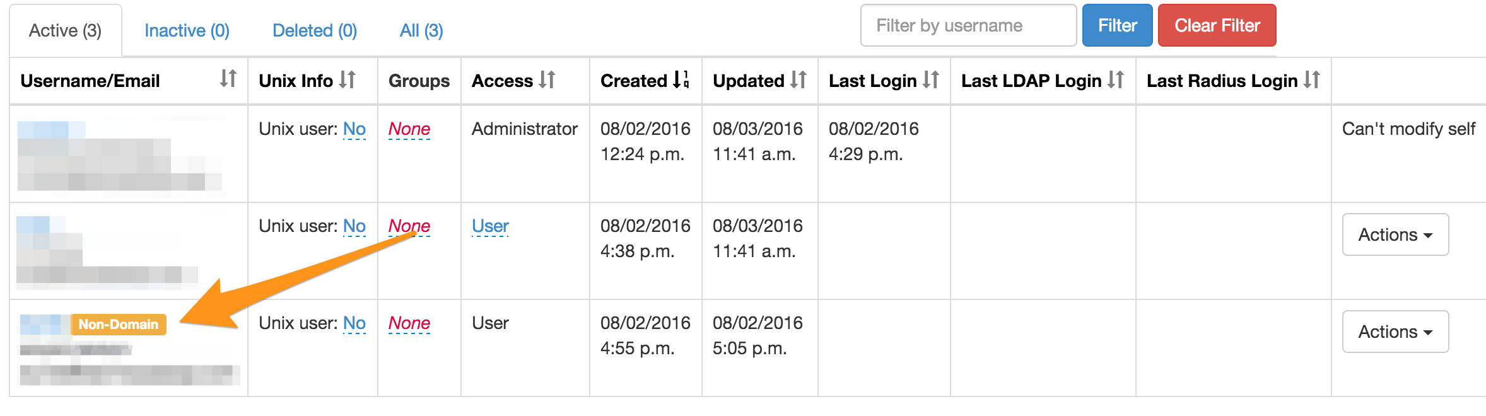Click the User access link in second row
The image size is (1486, 416).
click(490, 226)
